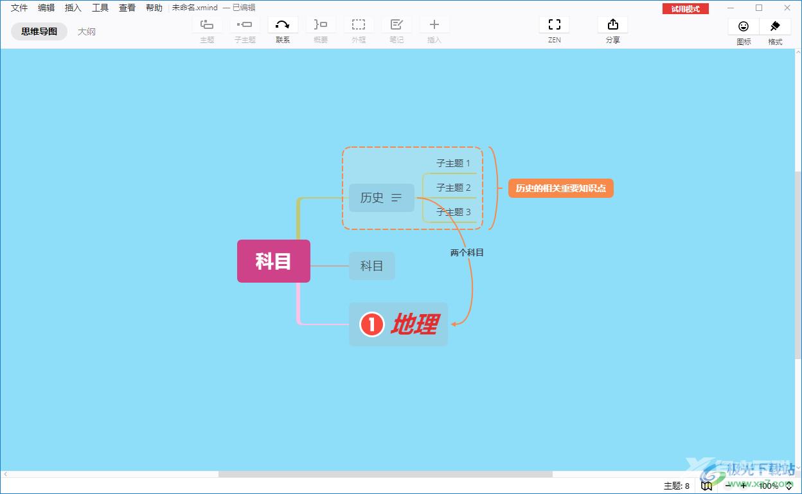Open the 格式 (Format) panel
The height and width of the screenshot is (494, 802).
click(775, 26)
